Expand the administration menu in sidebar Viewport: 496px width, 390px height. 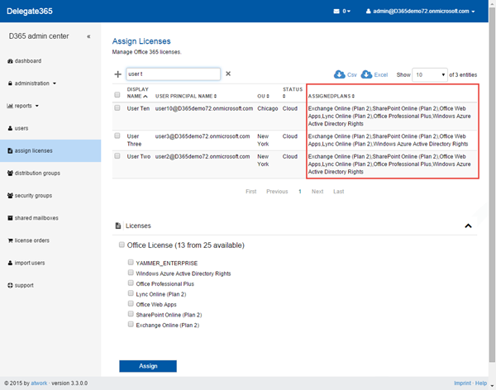pos(33,83)
